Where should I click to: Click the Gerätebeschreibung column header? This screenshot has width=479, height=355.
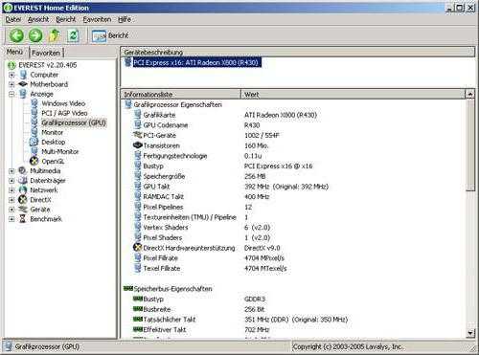[298, 52]
